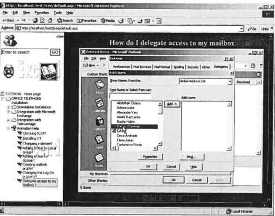
Task: Click the Links toolbar label
Action: tap(265, 29)
